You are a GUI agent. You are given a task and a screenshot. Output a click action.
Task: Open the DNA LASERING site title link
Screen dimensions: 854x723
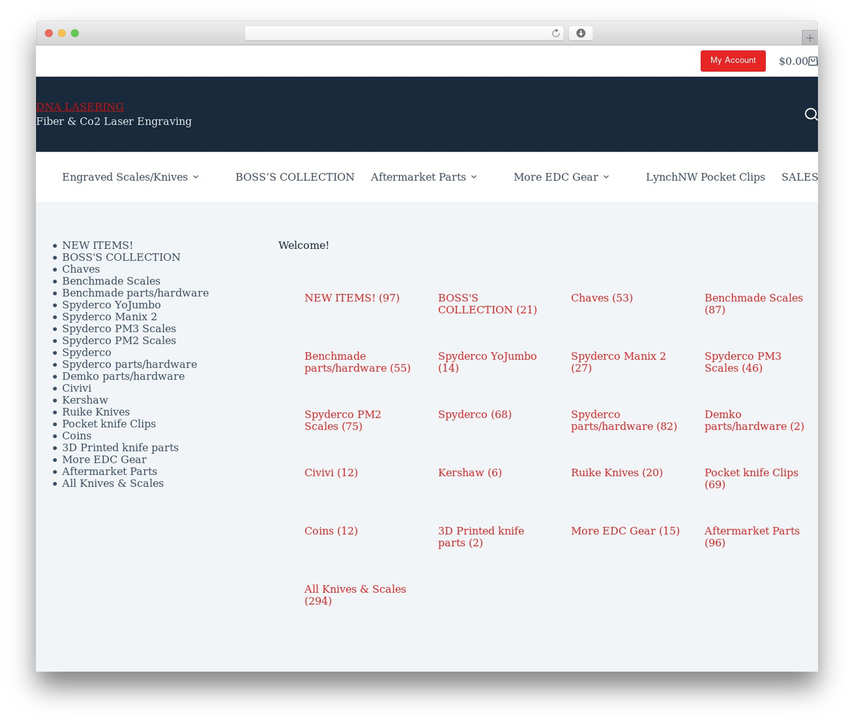(x=80, y=107)
